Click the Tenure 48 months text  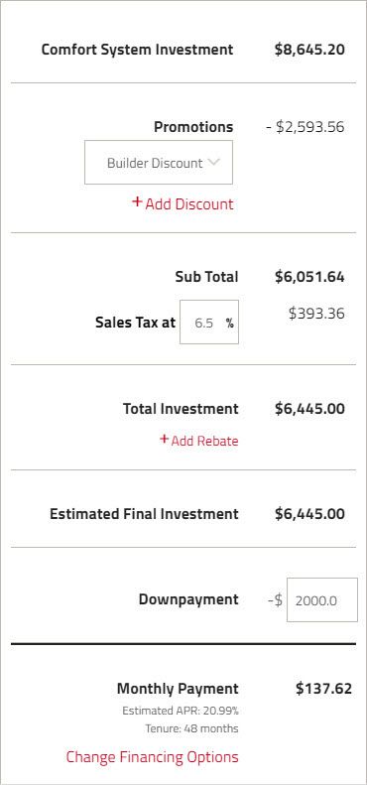pos(191,728)
